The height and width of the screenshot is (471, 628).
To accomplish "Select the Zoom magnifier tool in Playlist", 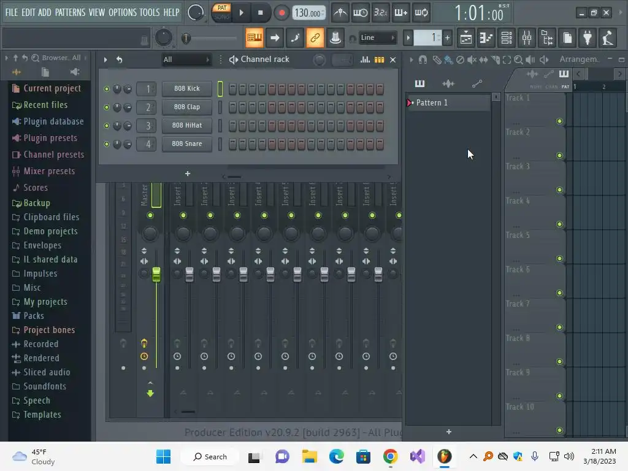I will (518, 59).
